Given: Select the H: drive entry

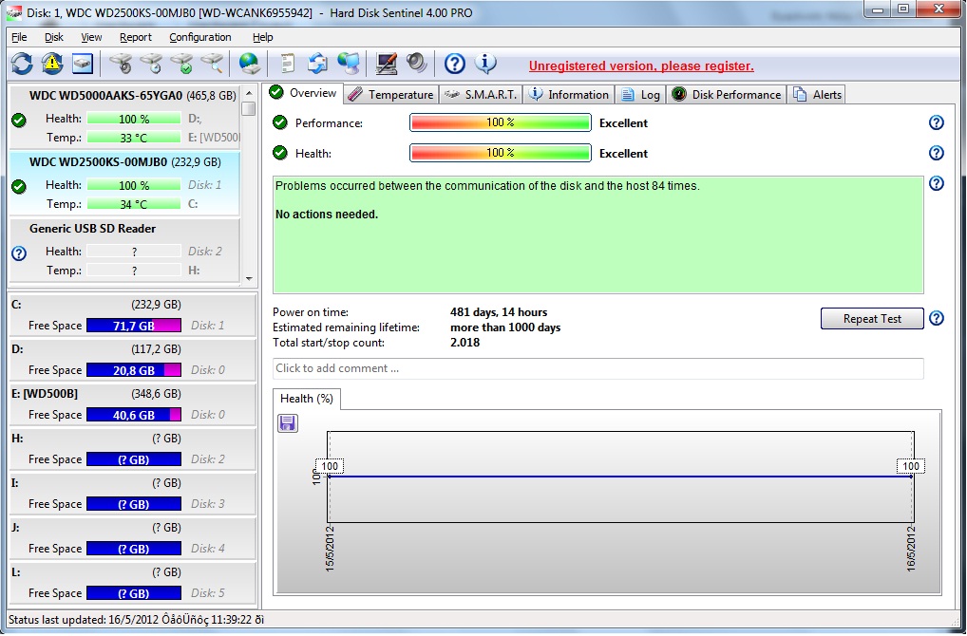Looking at the screenshot, I should [x=133, y=449].
